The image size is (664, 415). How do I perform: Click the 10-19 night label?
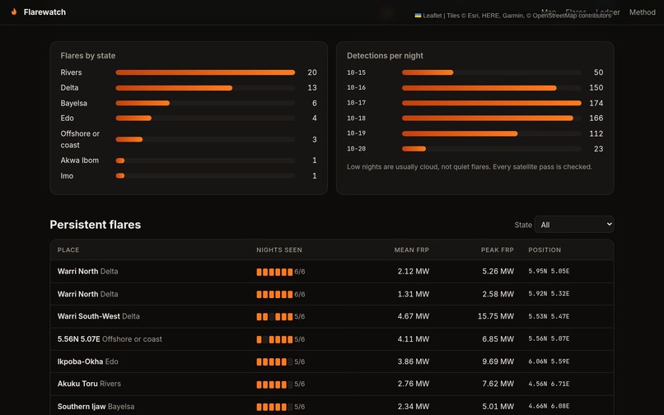[x=356, y=133]
